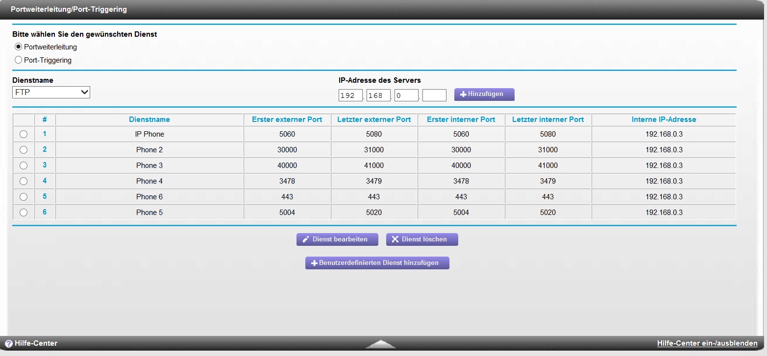The width and height of the screenshot is (767, 356).
Task: Click the Letzter interner Port column header
Action: 548,119
